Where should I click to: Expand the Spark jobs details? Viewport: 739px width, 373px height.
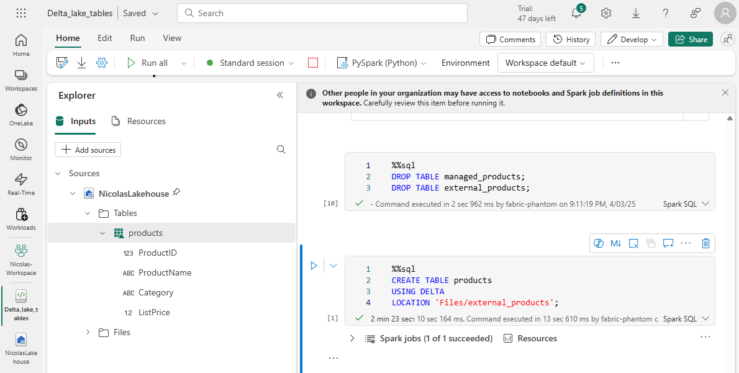pos(352,338)
